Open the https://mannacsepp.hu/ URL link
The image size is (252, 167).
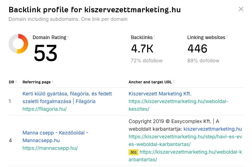click(50, 148)
